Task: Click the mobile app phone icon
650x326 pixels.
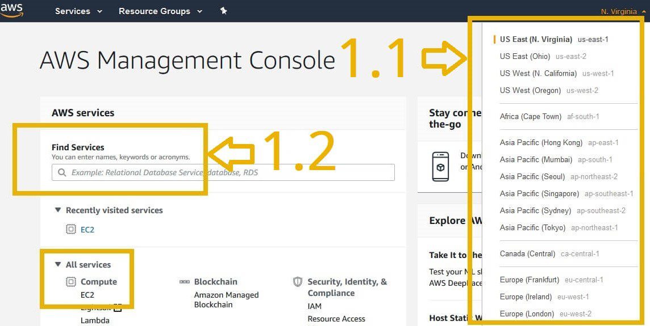Action: coord(440,167)
